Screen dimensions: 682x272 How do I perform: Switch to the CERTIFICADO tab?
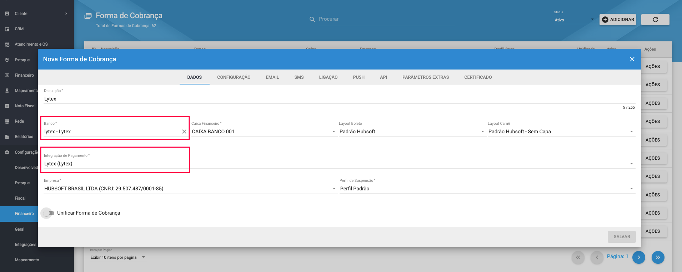tap(478, 77)
